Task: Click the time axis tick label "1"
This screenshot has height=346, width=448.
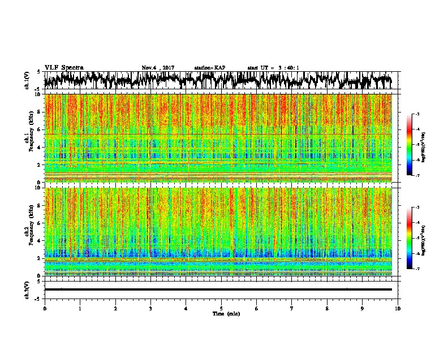Action: pos(80,309)
